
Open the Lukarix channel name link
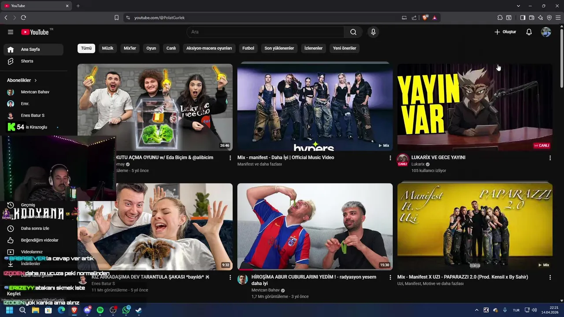tap(418, 164)
